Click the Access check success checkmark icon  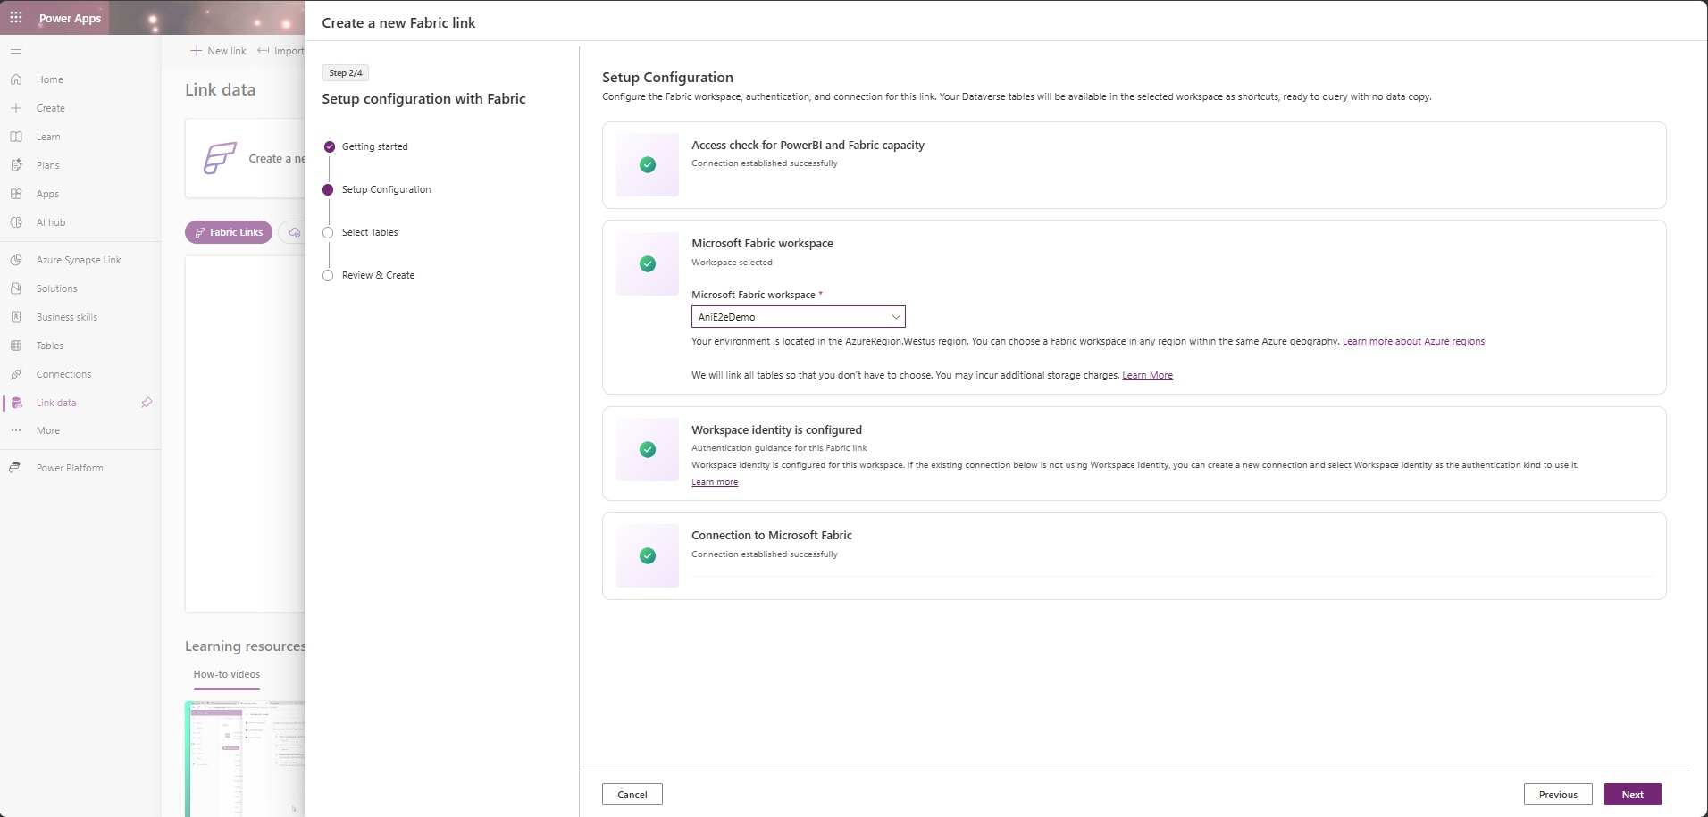click(x=648, y=164)
